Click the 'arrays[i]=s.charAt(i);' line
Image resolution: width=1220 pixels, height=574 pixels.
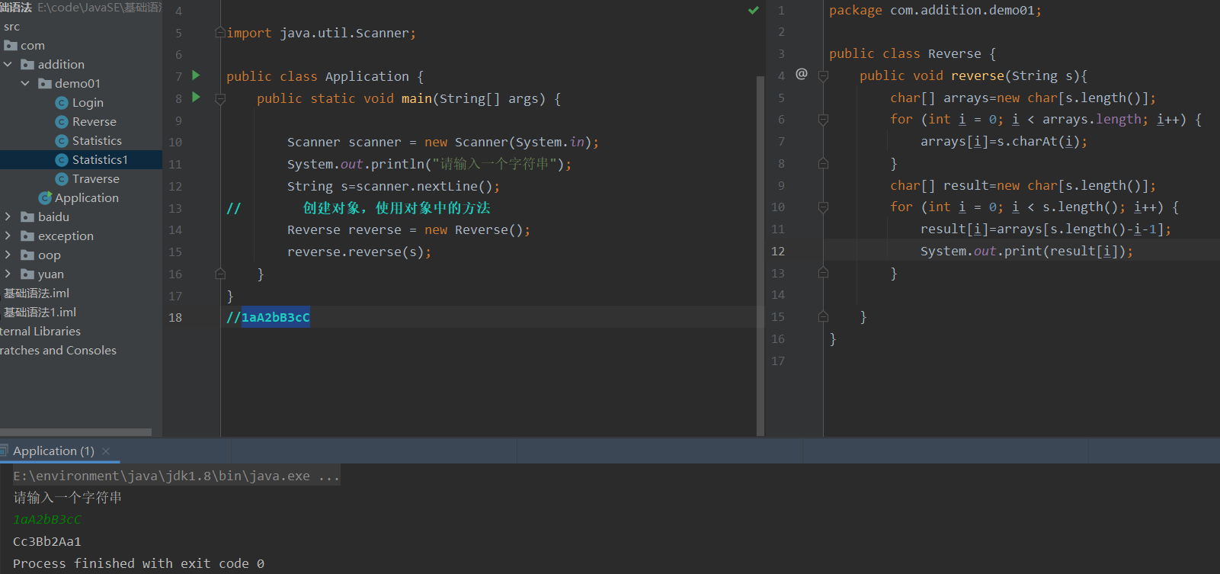pos(1004,142)
